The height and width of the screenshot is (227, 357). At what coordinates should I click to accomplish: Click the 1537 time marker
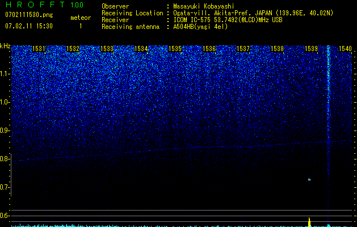[x=243, y=49]
